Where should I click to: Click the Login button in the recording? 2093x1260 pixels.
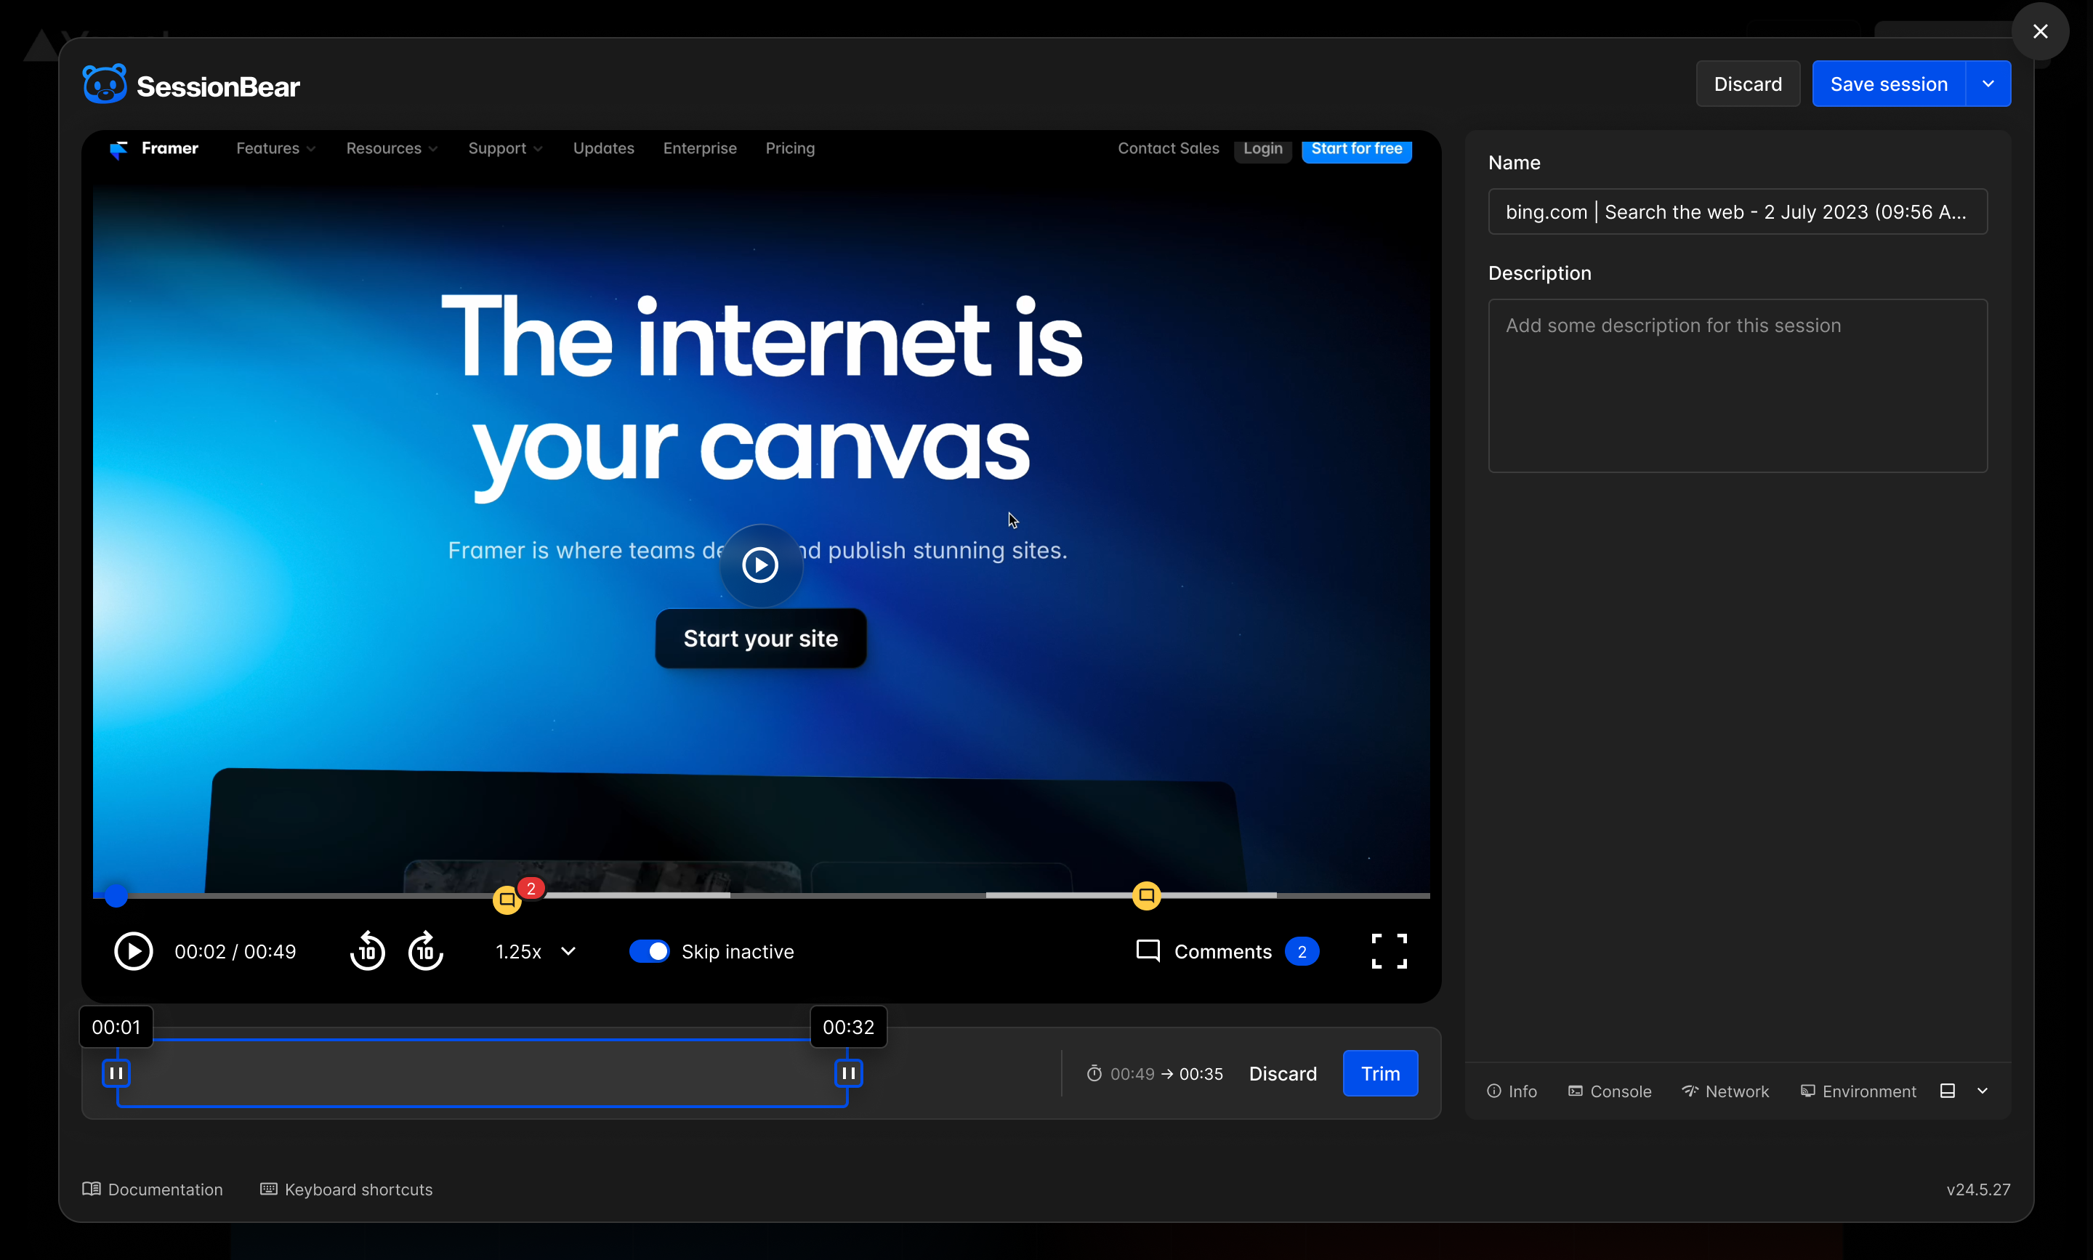coord(1264,150)
